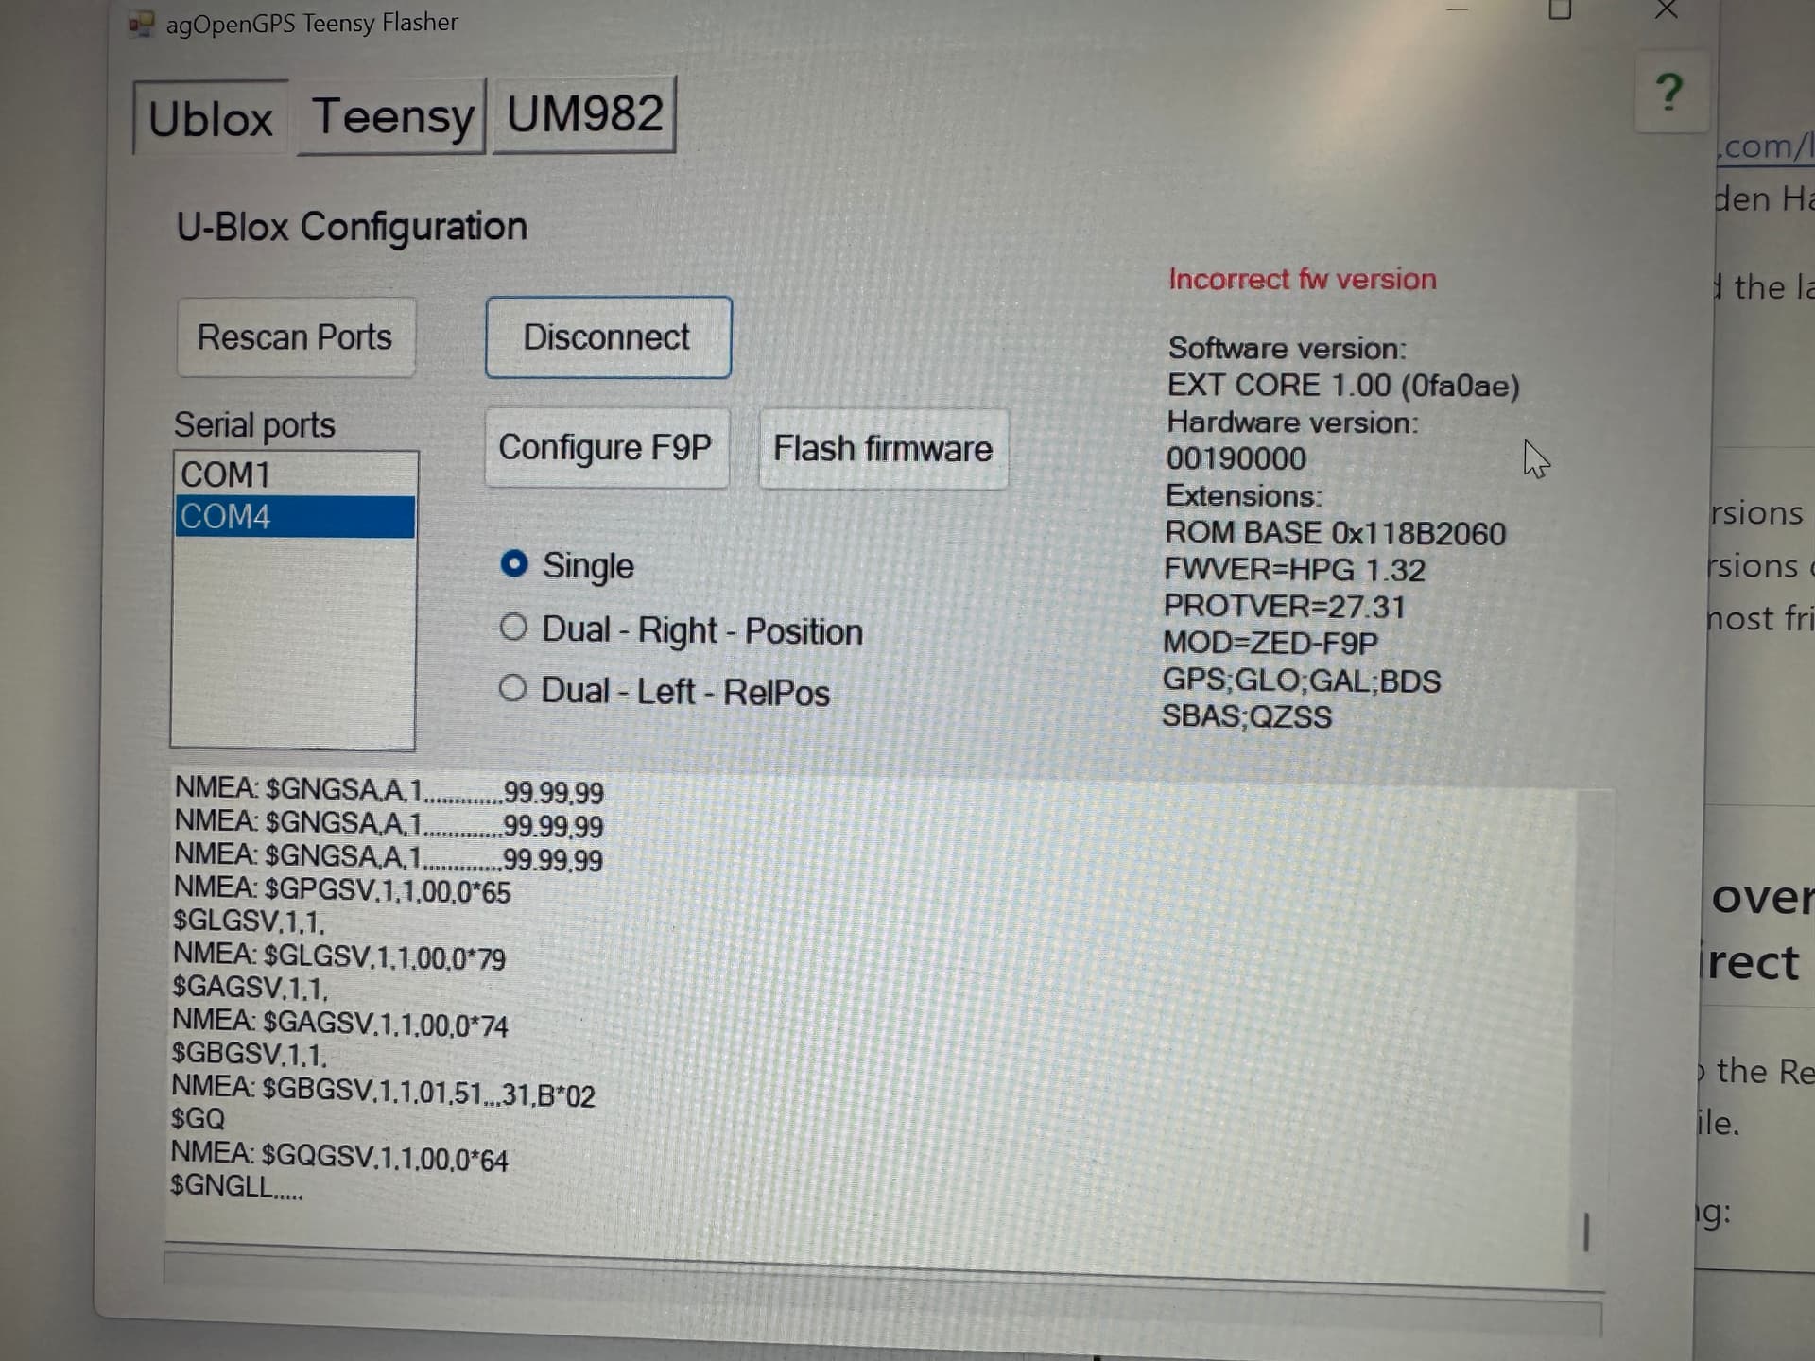Choose Dual - Left - RelPos option
Viewport: 1815px width, 1361px height.
coord(665,691)
